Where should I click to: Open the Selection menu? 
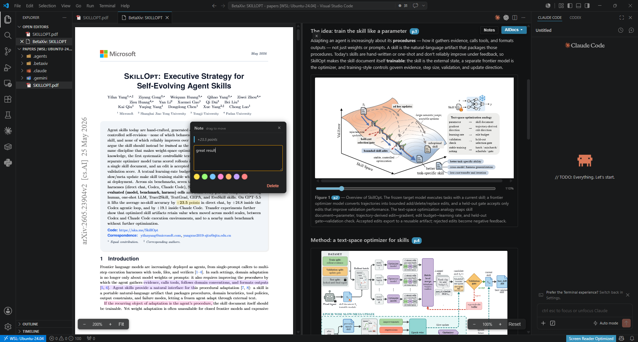(x=47, y=6)
